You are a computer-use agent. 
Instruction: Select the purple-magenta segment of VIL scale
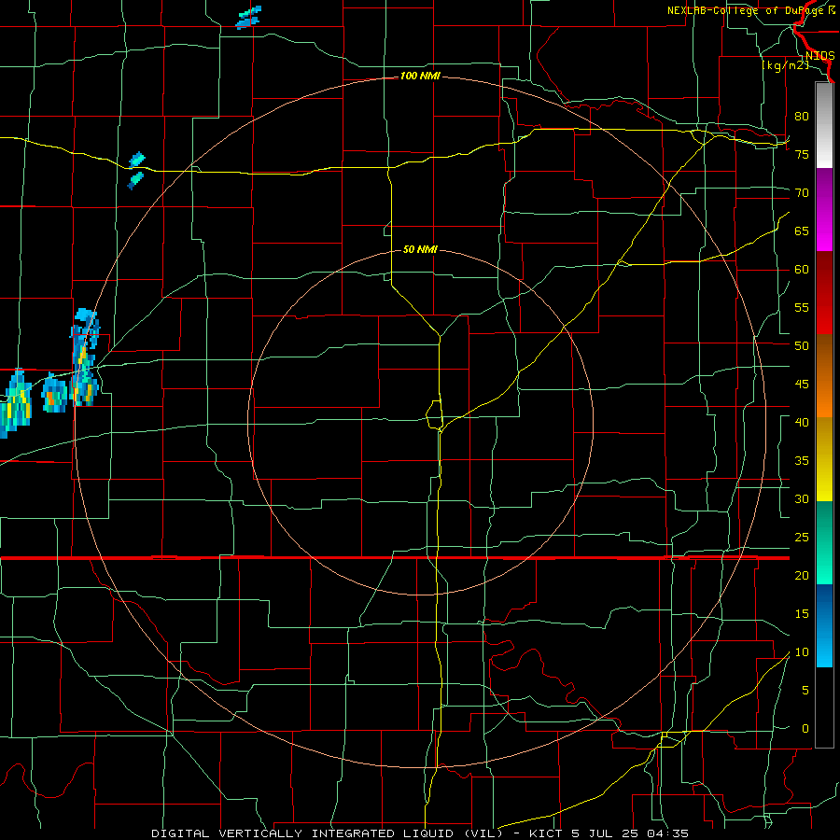tap(824, 210)
